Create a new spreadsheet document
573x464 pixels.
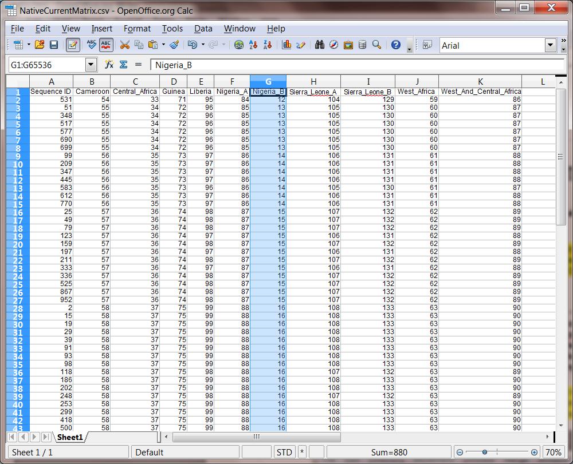click(18, 45)
